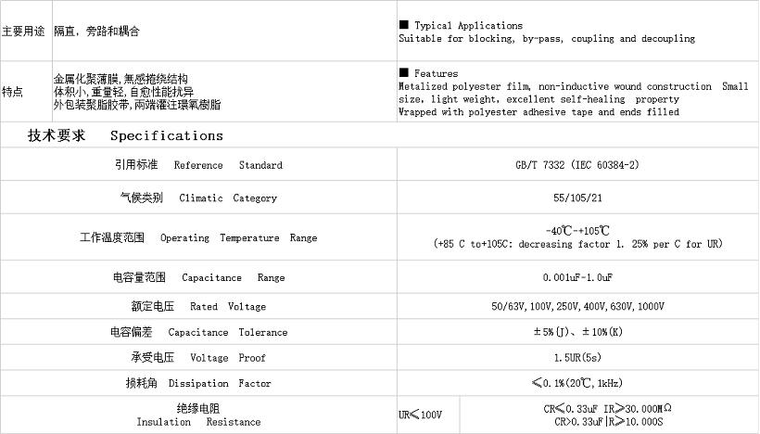This screenshot has width=760, height=434.
Task: Click the value GB/T 7332 (IEC 60384-2)
Action: [577, 165]
